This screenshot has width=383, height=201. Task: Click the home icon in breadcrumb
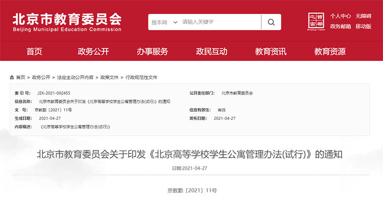pyautogui.click(x=12, y=78)
